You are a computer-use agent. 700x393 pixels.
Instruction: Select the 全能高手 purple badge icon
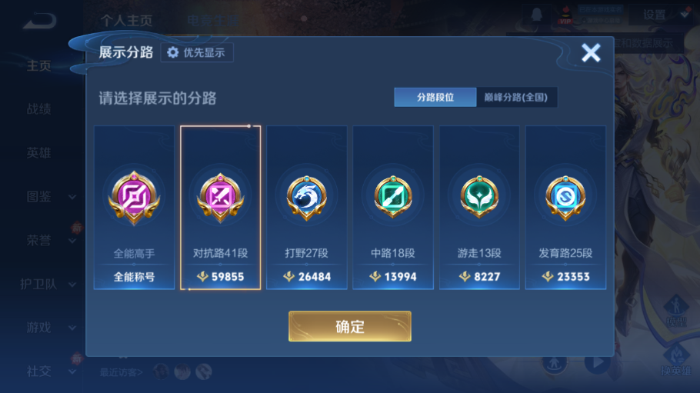tap(134, 197)
